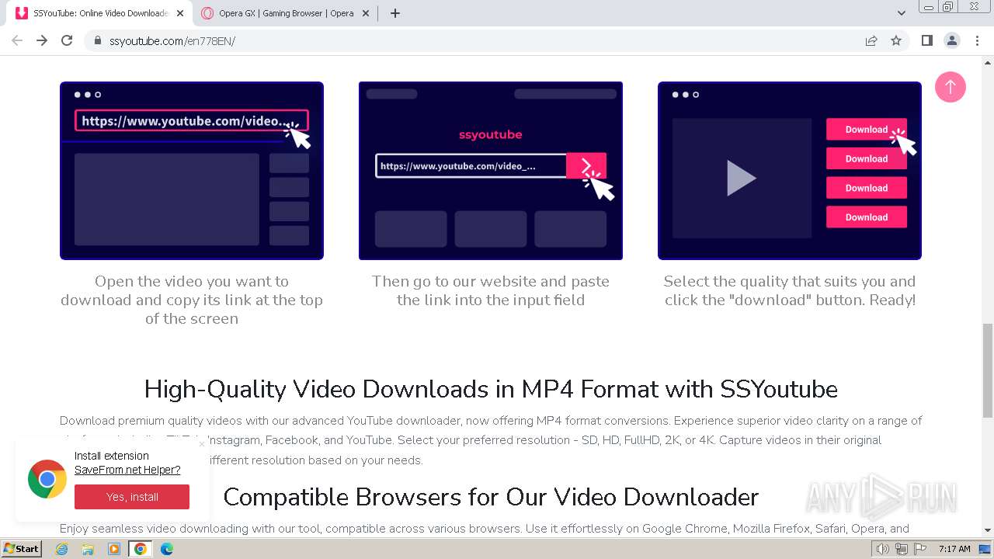
Task: Bookmark this page with the star icon
Action: click(x=896, y=40)
